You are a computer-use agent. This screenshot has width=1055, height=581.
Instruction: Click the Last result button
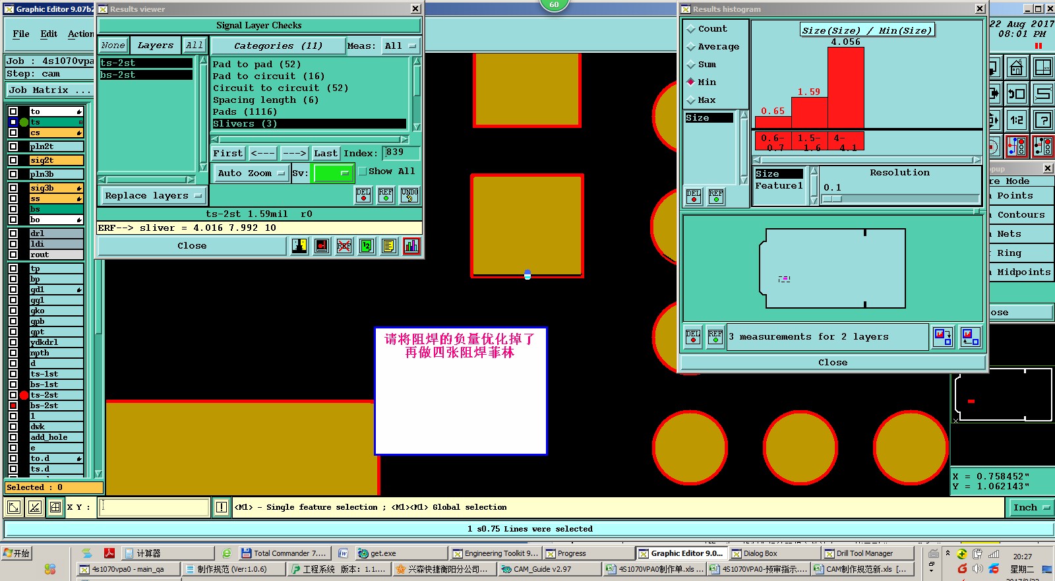[326, 153]
